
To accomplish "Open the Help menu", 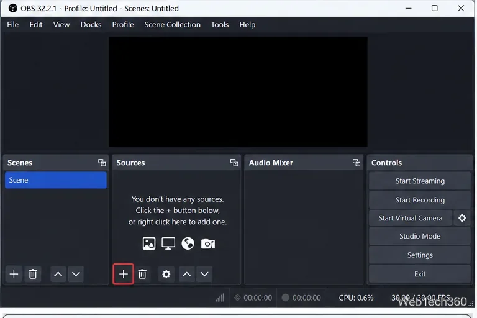I will point(247,25).
